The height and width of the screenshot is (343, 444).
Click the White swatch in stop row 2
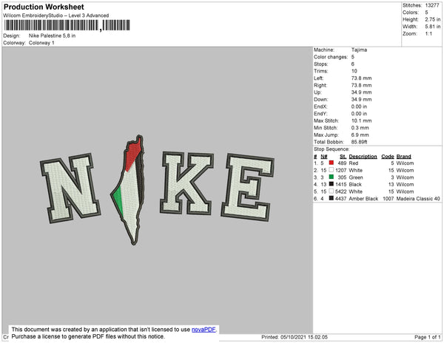click(332, 170)
